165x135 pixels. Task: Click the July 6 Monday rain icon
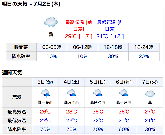(x=124, y=94)
